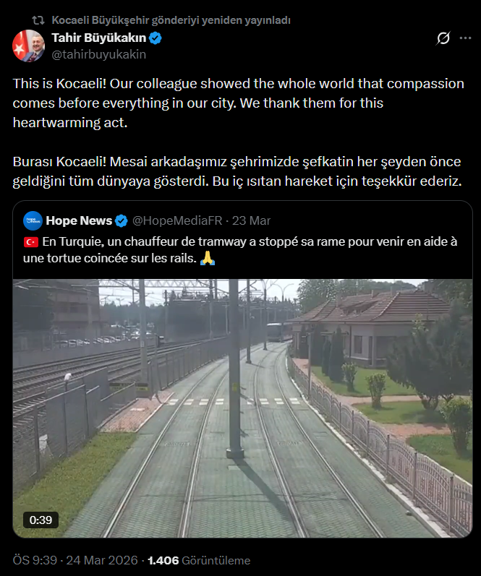This screenshot has height=576, width=481.
Task: Click the praying hands emoji
Action: point(208,258)
